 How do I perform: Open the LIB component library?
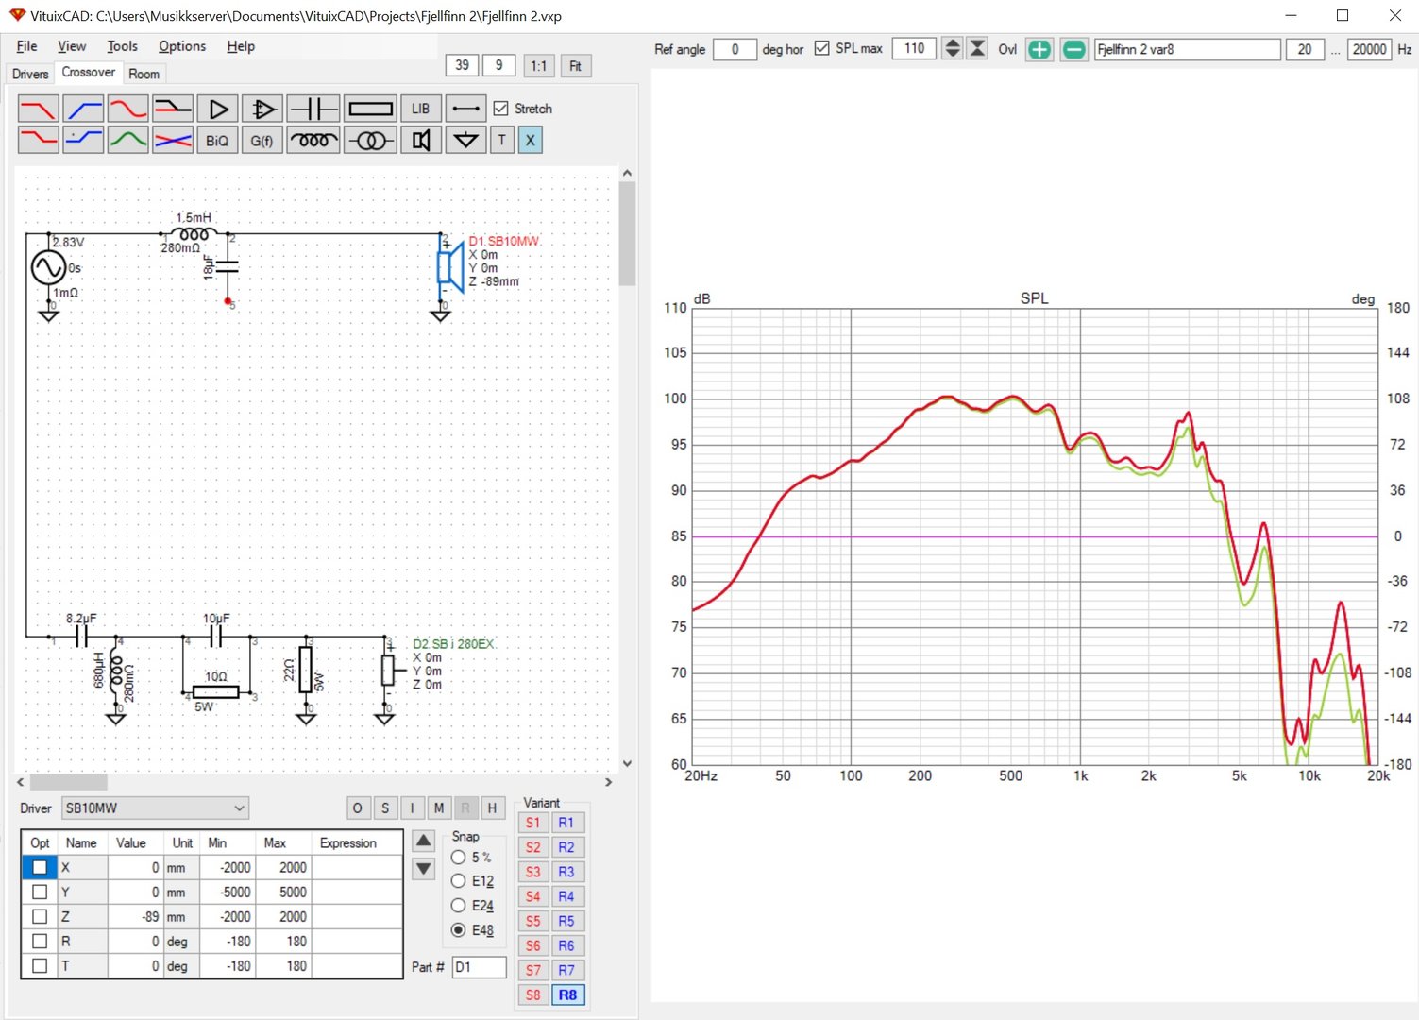point(420,109)
